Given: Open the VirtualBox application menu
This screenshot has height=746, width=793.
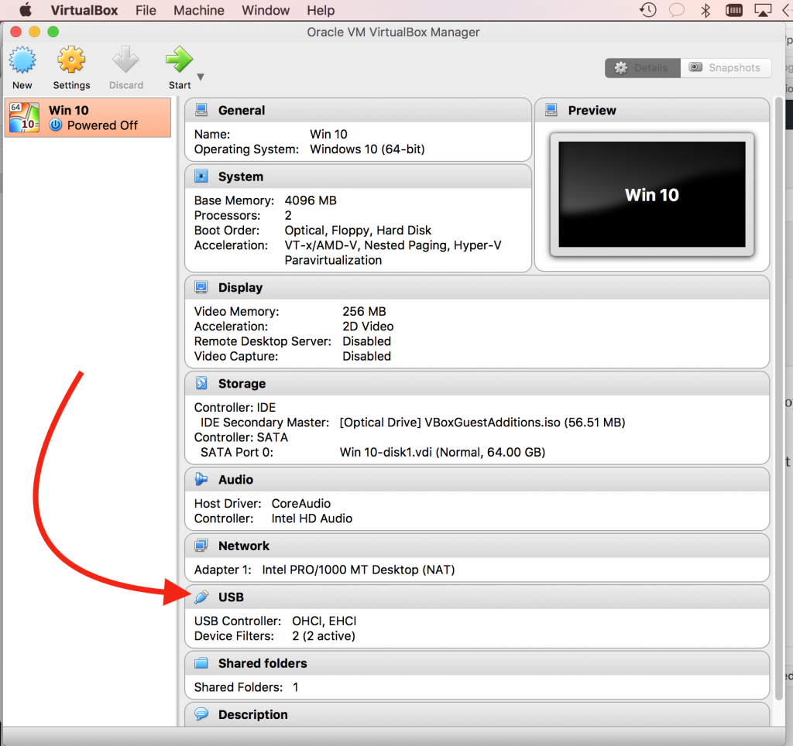Looking at the screenshot, I should coord(84,10).
